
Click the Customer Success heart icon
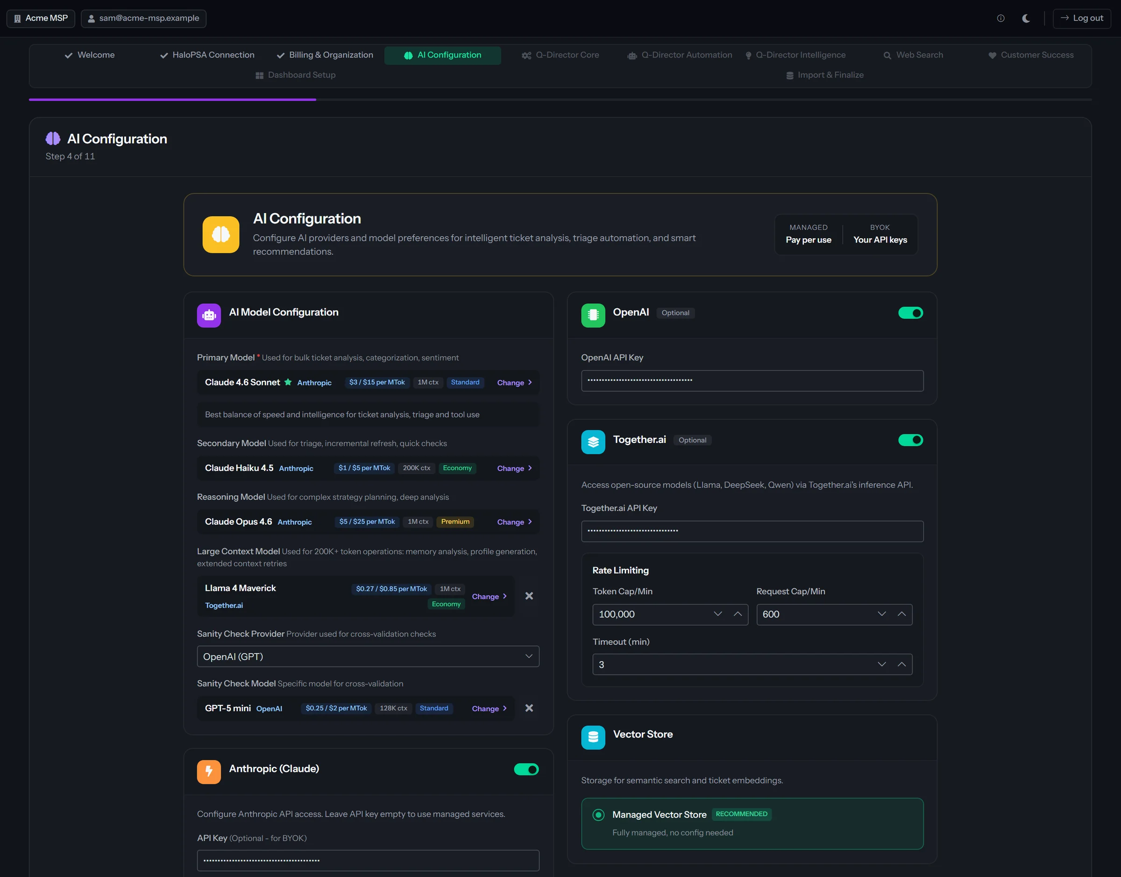click(992, 56)
